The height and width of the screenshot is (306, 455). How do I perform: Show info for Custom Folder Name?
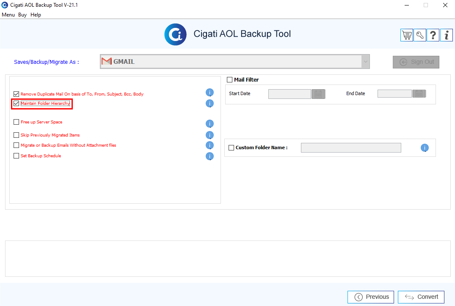[425, 148]
